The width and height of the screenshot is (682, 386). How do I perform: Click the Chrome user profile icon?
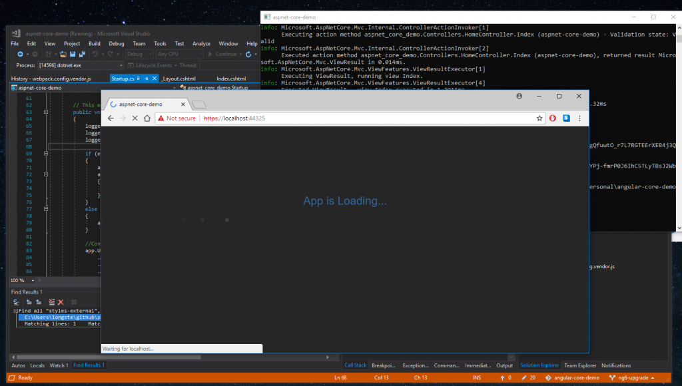[x=519, y=96]
